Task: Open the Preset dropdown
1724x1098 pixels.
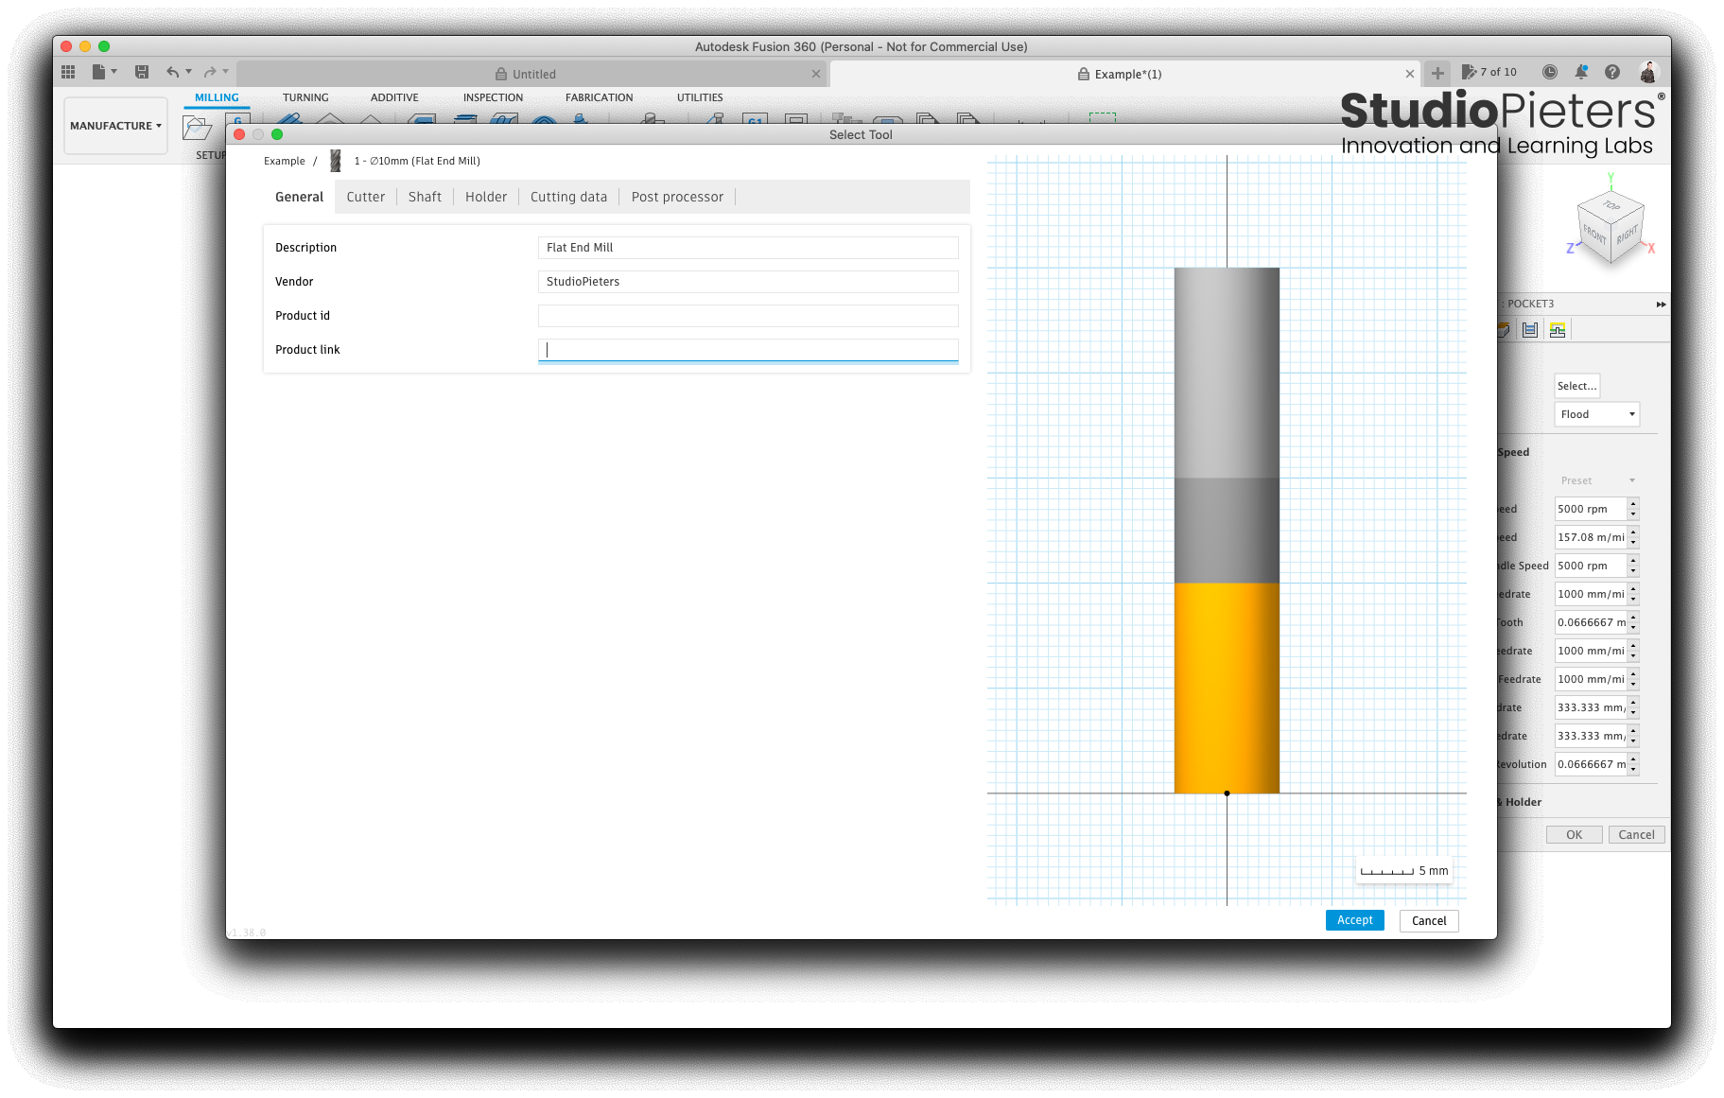Action: click(x=1596, y=480)
